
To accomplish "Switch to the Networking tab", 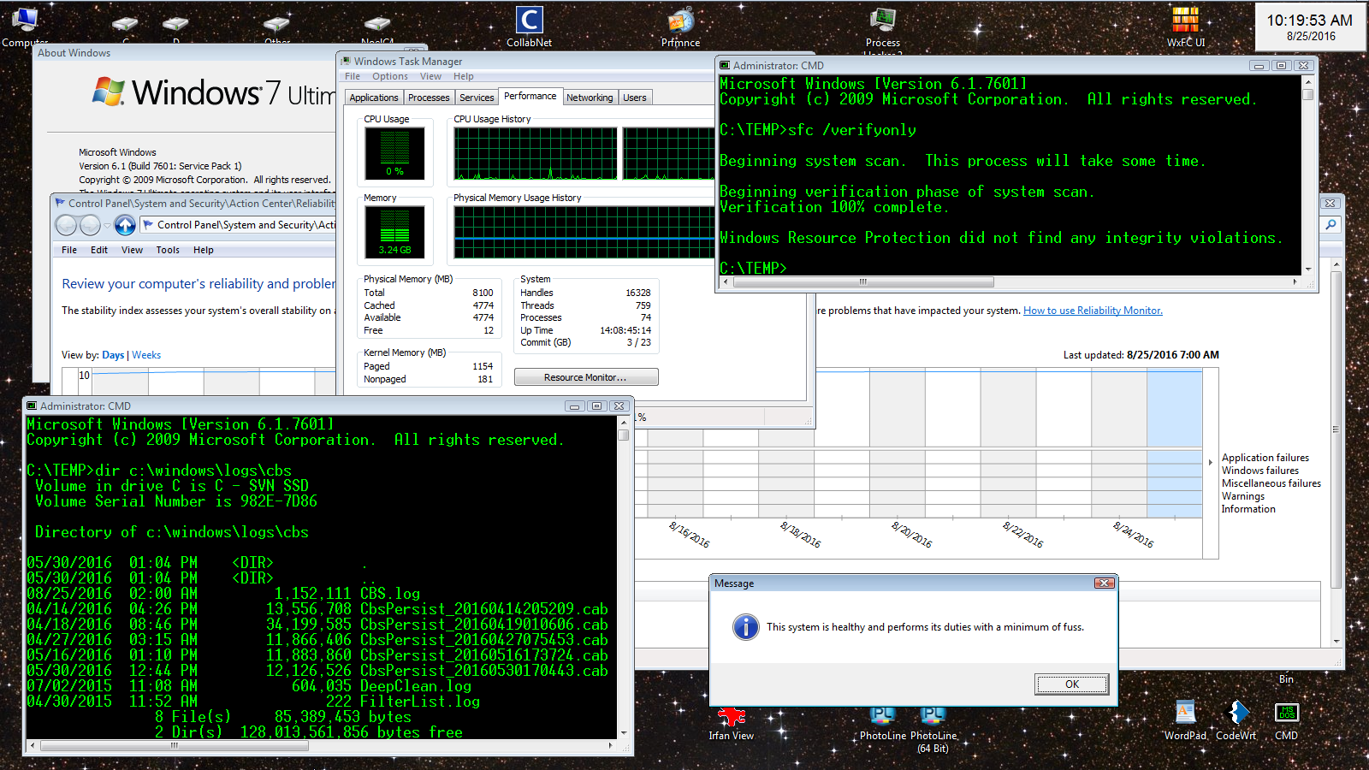I will pyautogui.click(x=590, y=98).
